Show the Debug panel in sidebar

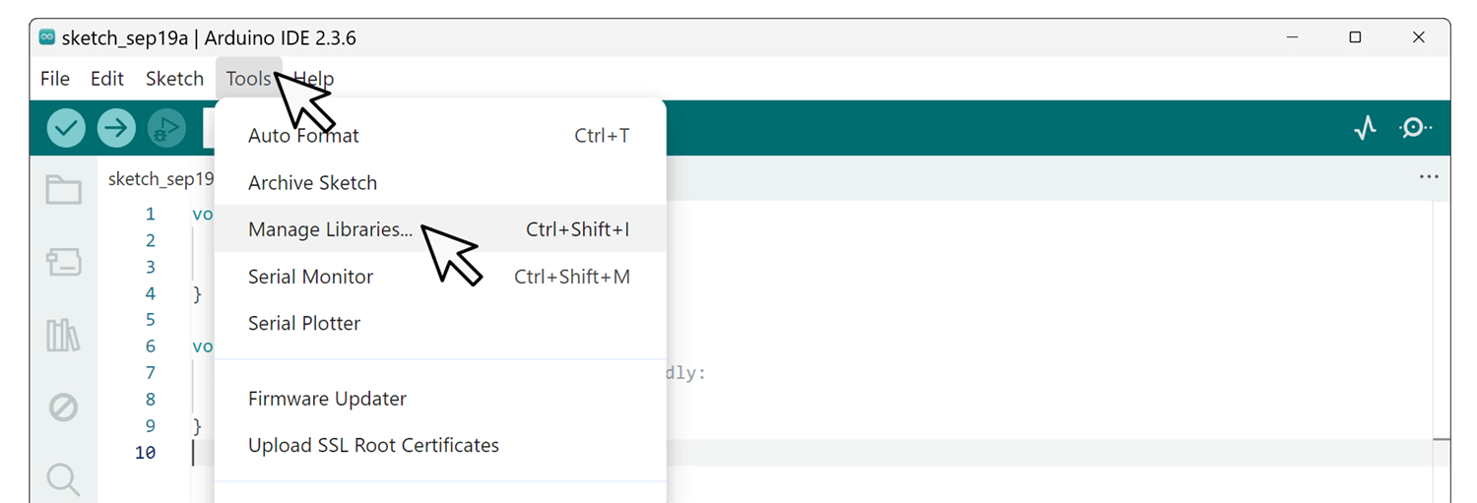[64, 407]
